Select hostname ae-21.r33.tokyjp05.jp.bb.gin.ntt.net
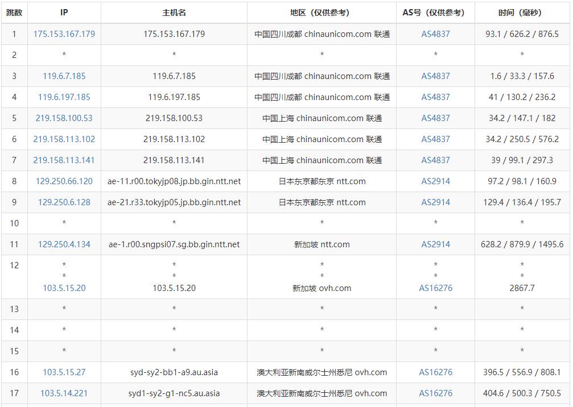573x407 pixels. (174, 202)
